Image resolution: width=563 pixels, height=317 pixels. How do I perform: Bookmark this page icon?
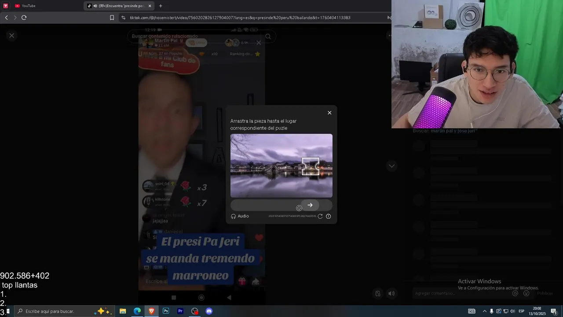pos(112,18)
